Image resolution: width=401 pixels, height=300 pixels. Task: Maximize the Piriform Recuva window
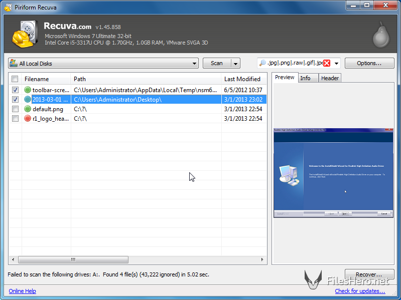tap(367, 5)
